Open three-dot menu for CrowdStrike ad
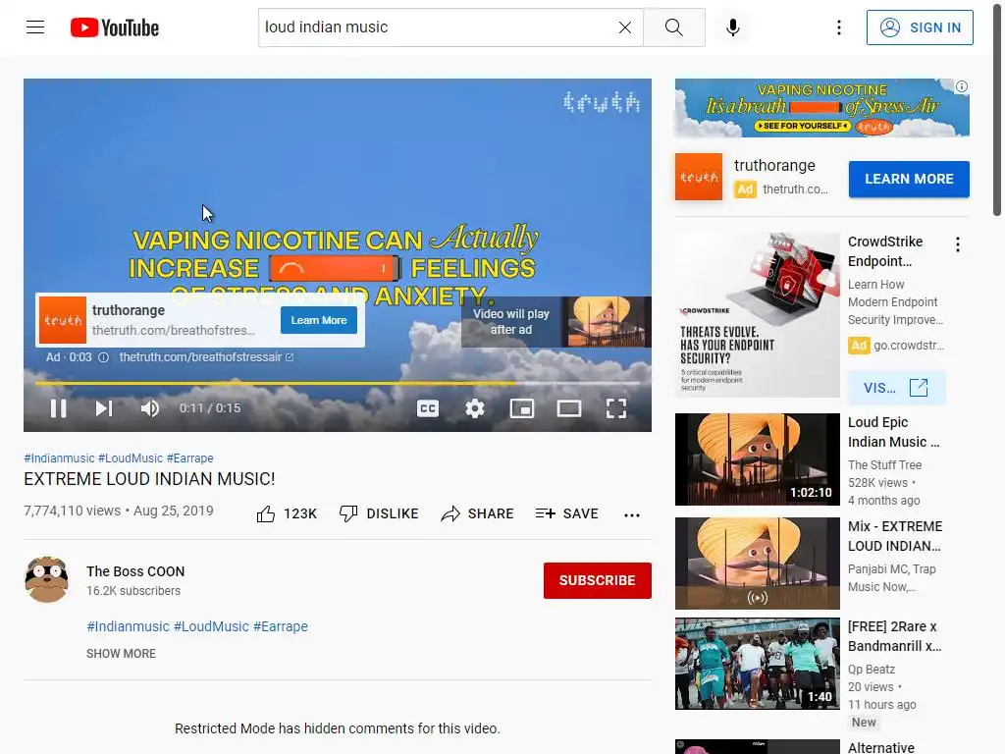The width and height of the screenshot is (1005, 754). (x=958, y=244)
